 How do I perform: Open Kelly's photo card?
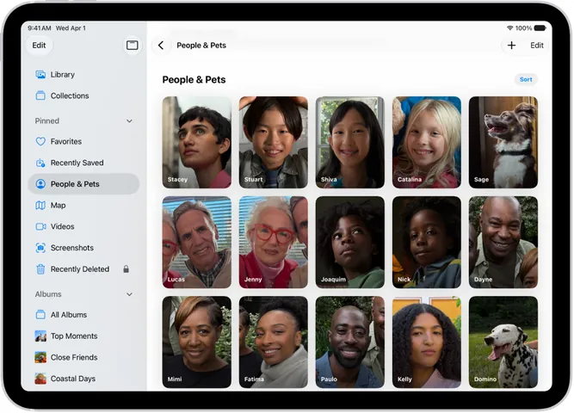(x=427, y=342)
